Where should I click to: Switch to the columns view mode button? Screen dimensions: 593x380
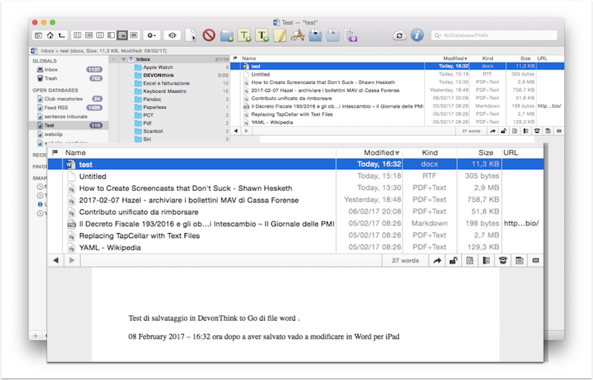(100, 35)
